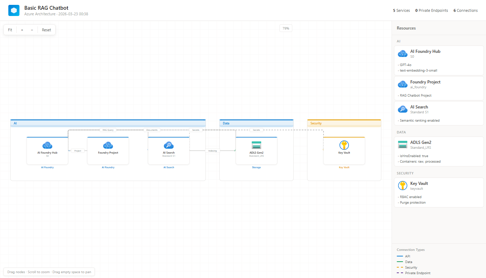Click Foundry Project icon in Resources panel
Screen dimensions: 486x278
coord(403,84)
